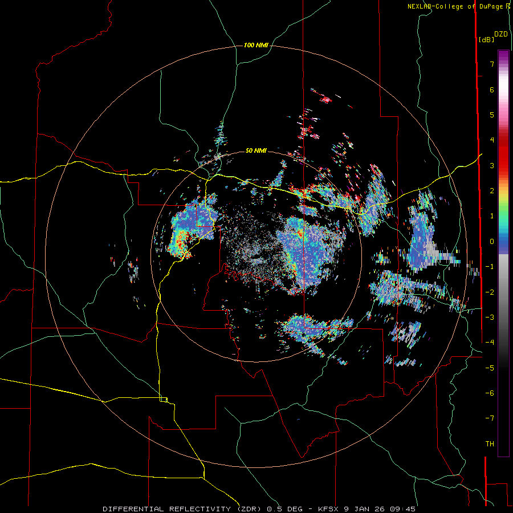This screenshot has width=513, height=513.
Task: Click the "-1" value on the color scale
Action: (490, 267)
